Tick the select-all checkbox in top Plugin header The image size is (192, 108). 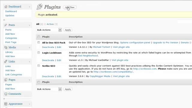[x=39, y=37]
